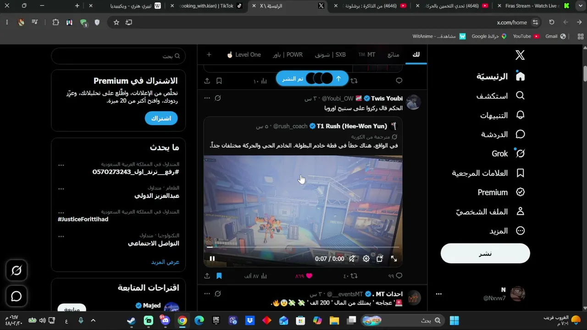Click the floating Grok button
Viewport: 587px width, 330px height.
pos(17,270)
